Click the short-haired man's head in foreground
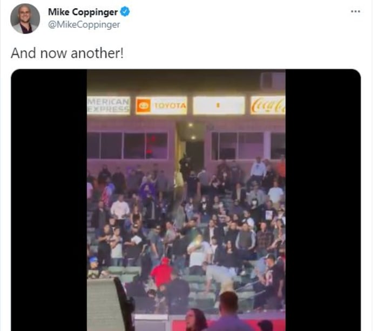The height and width of the screenshot is (331, 378). [228, 303]
